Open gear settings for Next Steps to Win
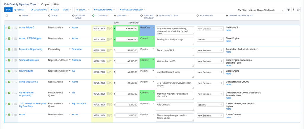The image size is (304, 129). pyautogui.click(x=157, y=16)
